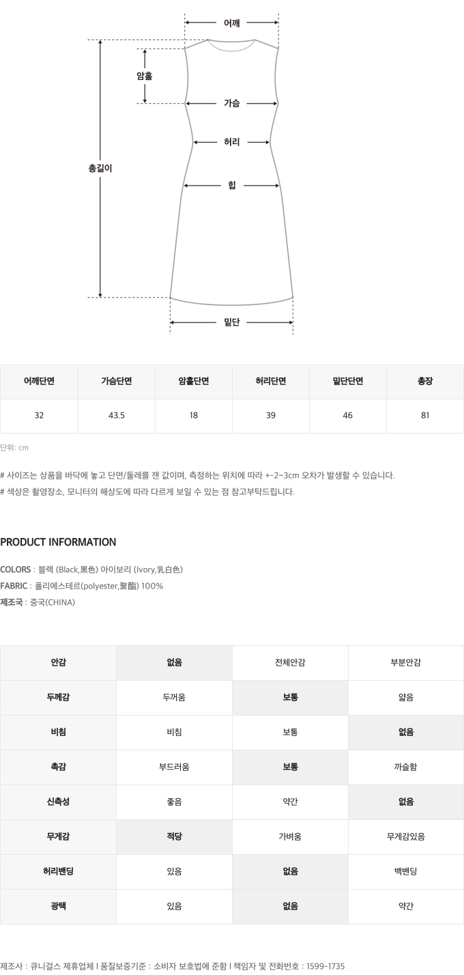The image size is (464, 975).
Task: Click the highlighted 없음 lining option
Action: (x=174, y=663)
